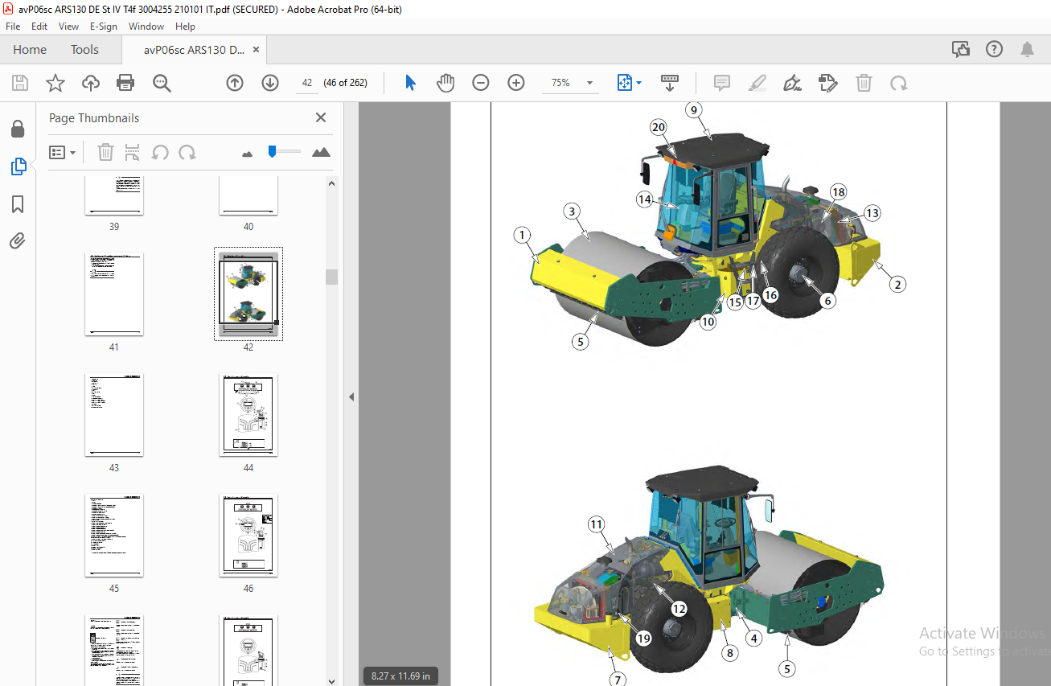Zoom out with the minus icon
This screenshot has width=1051, height=686.
pos(481,83)
